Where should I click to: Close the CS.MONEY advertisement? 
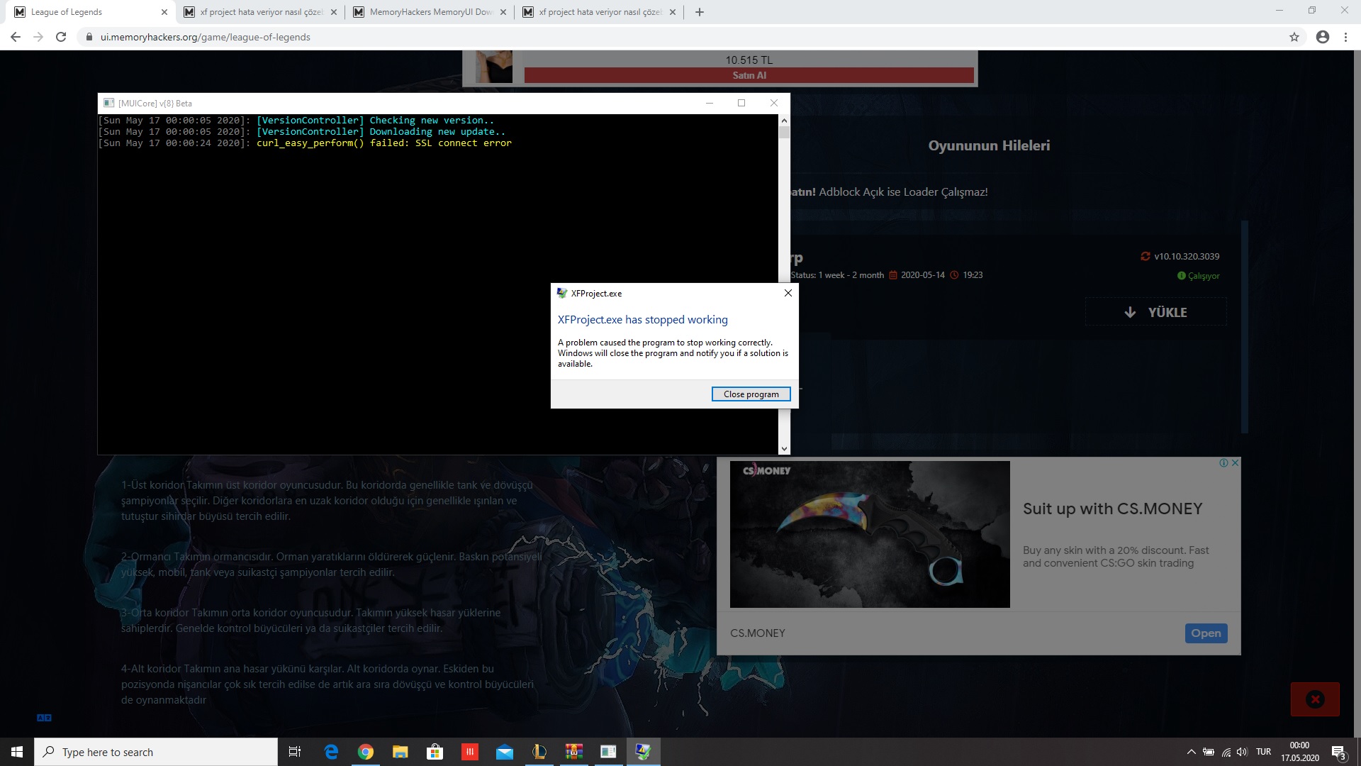(1235, 462)
